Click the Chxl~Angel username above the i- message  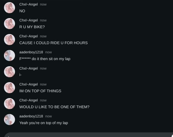(x=28, y=68)
